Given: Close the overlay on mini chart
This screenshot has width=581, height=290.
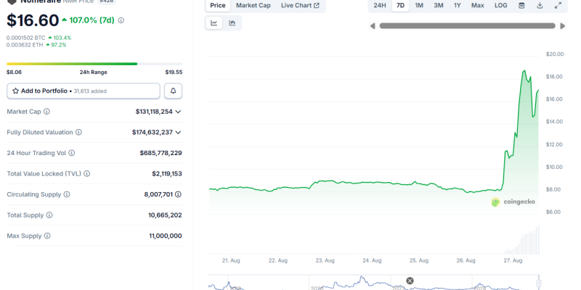Looking at the screenshot, I should coord(410,281).
